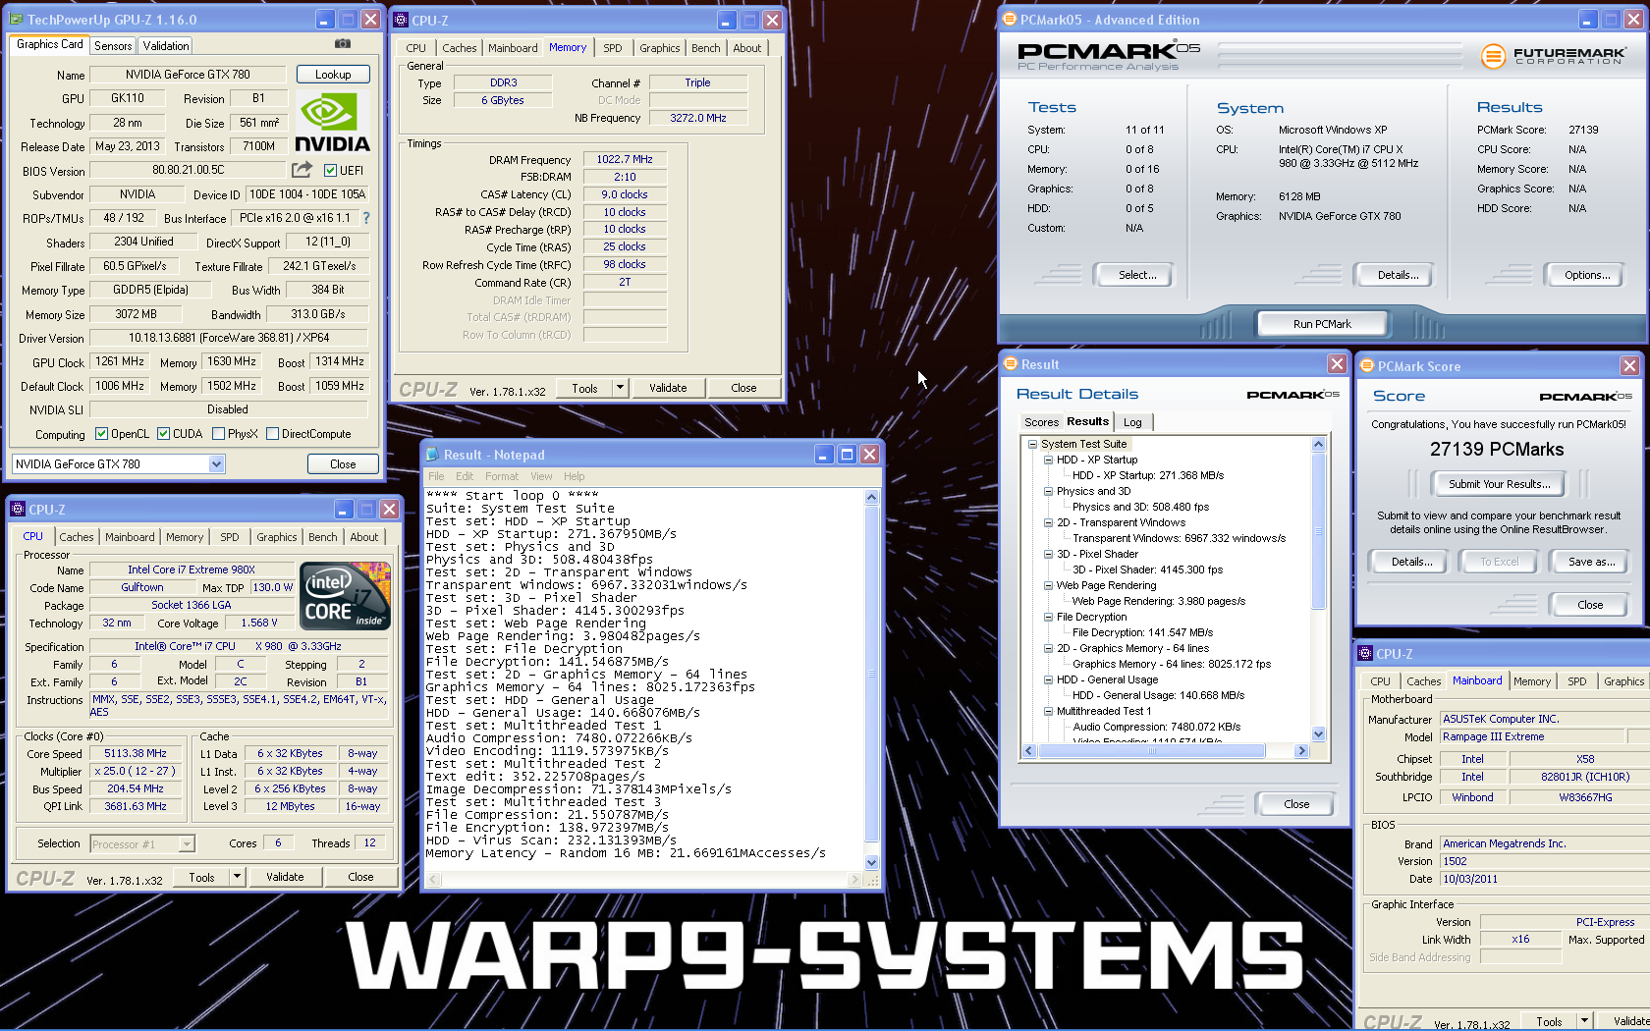Click the GPU Name field in GPU-Z
This screenshot has height=1031, width=1650.
click(188, 75)
